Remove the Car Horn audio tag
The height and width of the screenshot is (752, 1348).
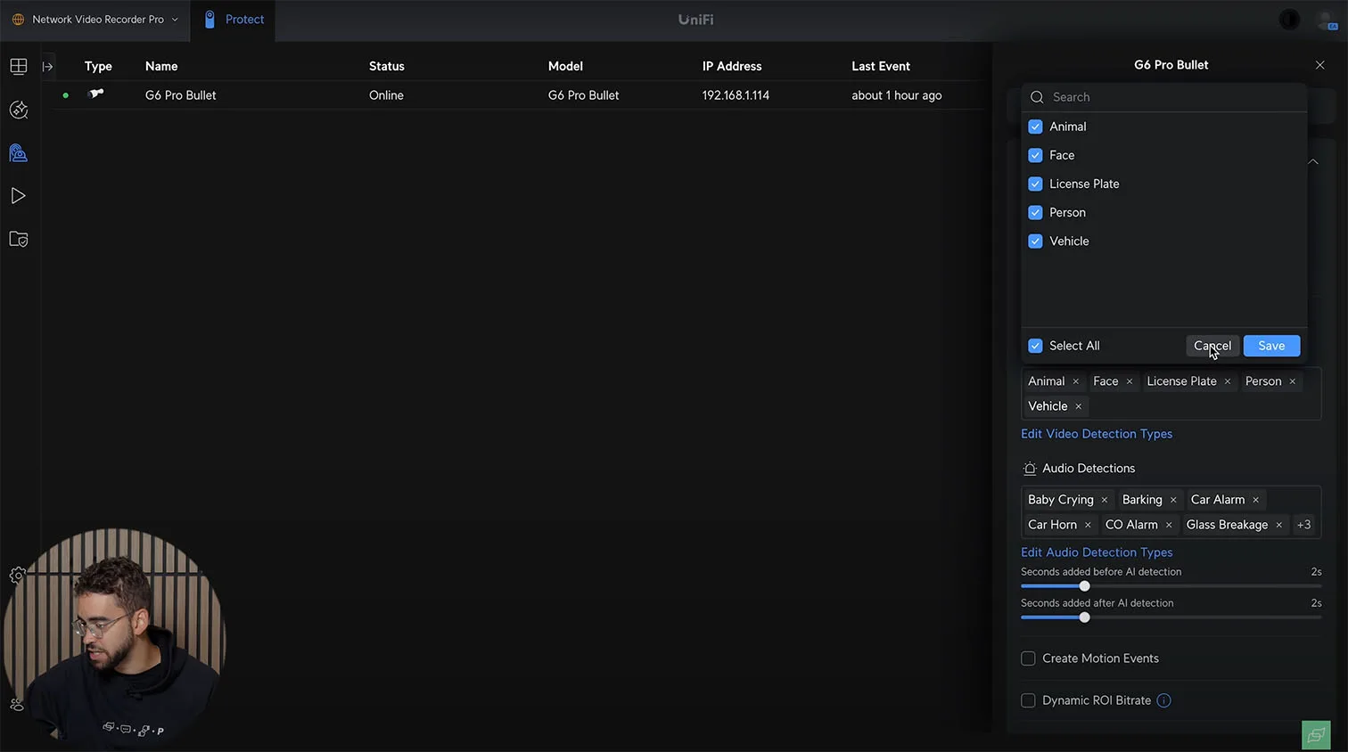click(1088, 525)
